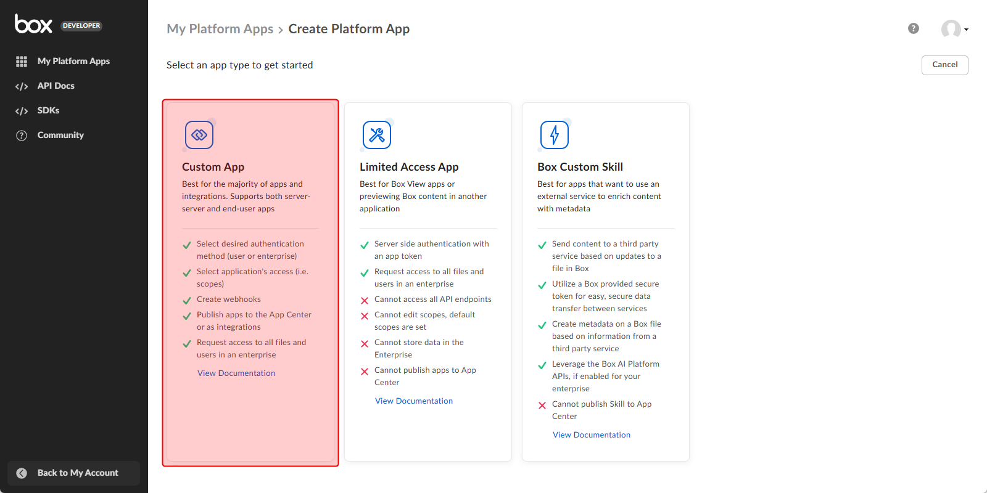Click 'Publish apps to the App Center' text
Viewport: 987px width, 493px height.
(254, 315)
